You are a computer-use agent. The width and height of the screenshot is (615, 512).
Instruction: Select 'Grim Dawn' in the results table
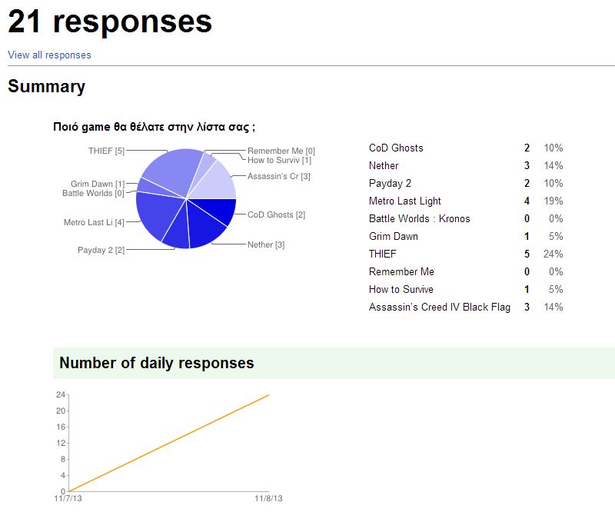(x=394, y=236)
